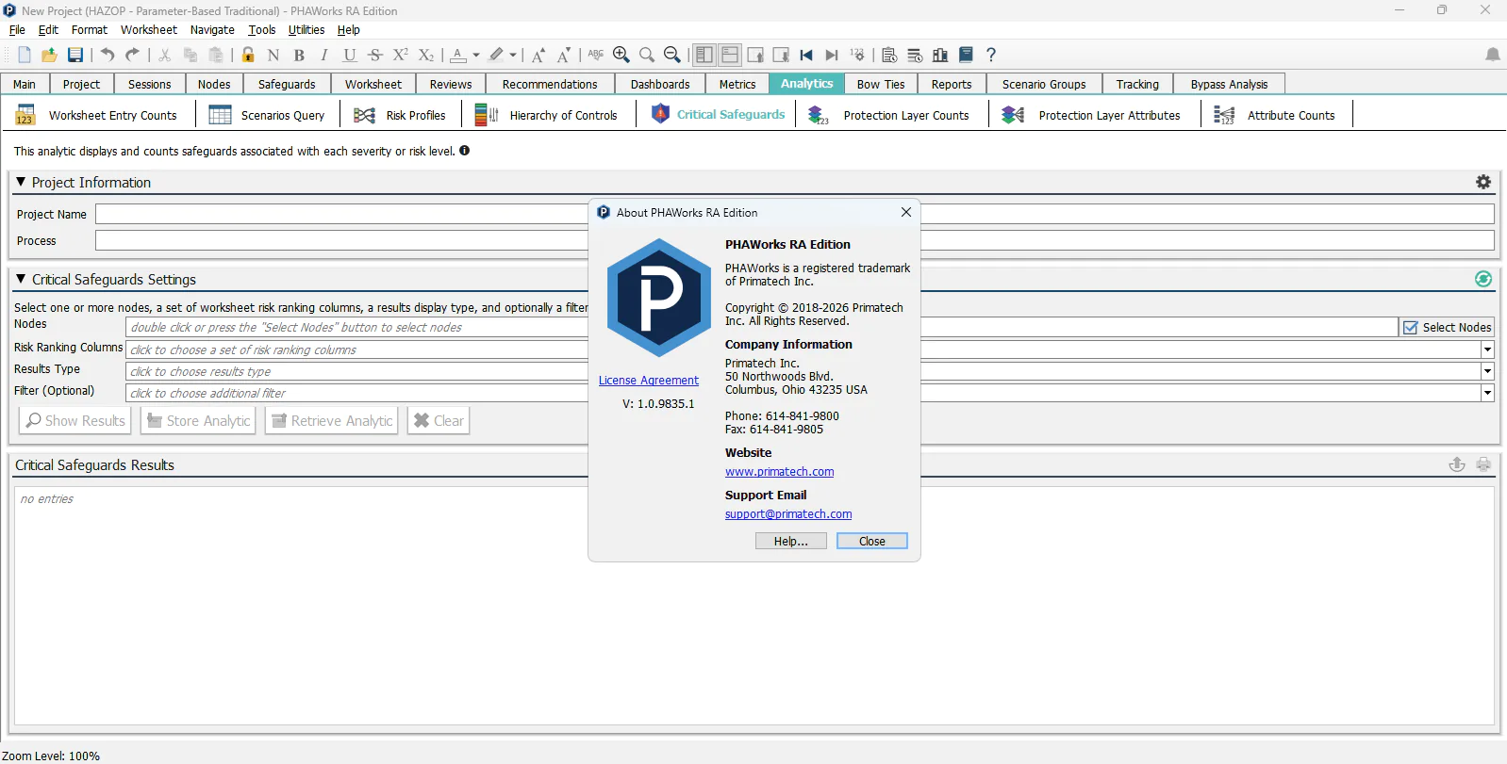Open the Project Information gear settings
1507x764 pixels.
tap(1483, 182)
